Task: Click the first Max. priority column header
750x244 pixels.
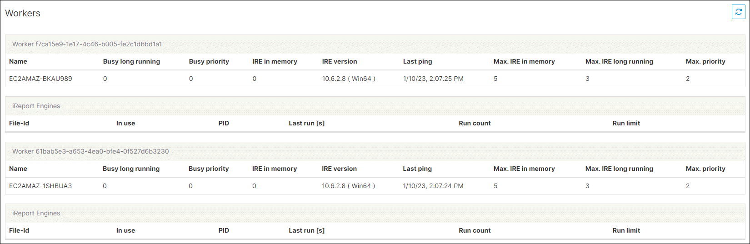Action: pyautogui.click(x=705, y=61)
